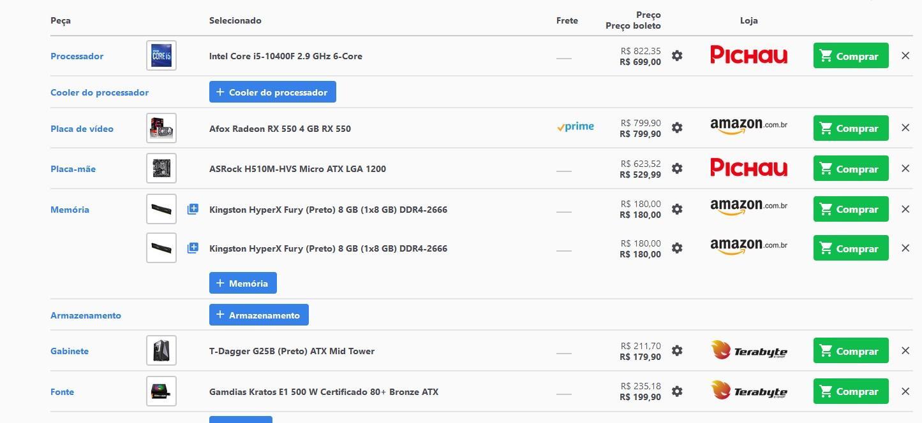Image resolution: width=922 pixels, height=423 pixels.
Task: Click the R$ 179,90 case boleto price
Action: coord(640,357)
